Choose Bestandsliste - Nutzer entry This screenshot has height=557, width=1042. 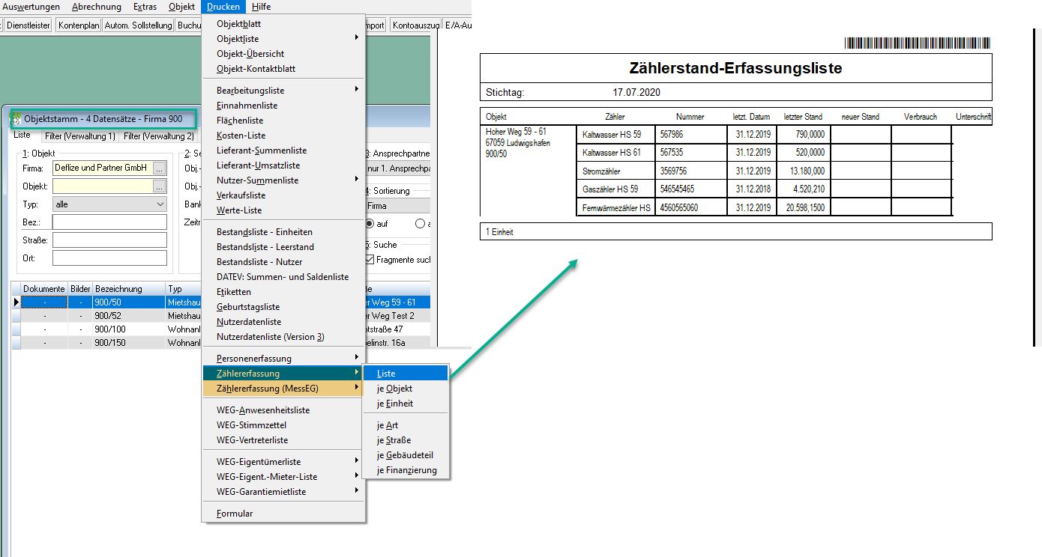pos(283,262)
